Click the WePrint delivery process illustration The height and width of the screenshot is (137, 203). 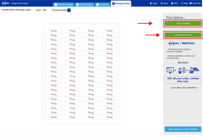[183, 70]
